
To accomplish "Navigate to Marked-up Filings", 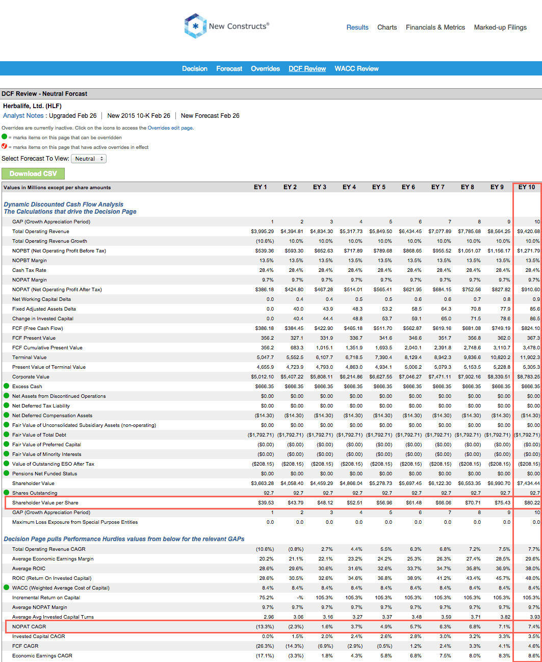I will (500, 28).
